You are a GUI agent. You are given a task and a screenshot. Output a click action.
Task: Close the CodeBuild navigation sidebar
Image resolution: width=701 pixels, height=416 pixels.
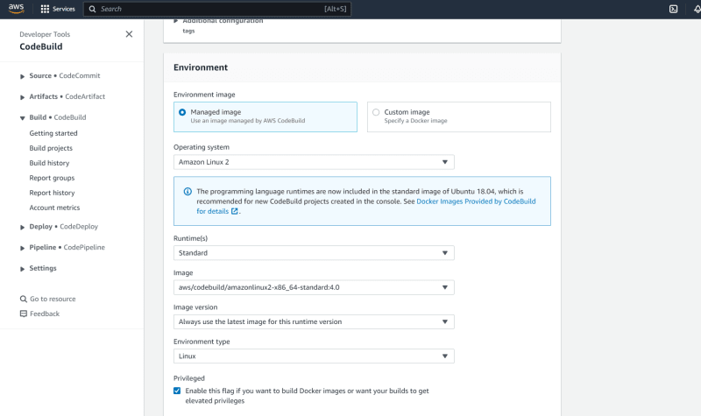pos(129,34)
